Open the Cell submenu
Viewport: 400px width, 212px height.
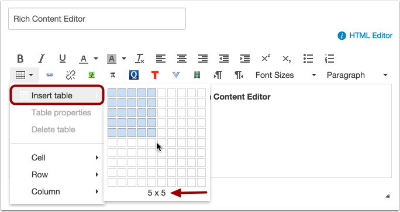57,158
